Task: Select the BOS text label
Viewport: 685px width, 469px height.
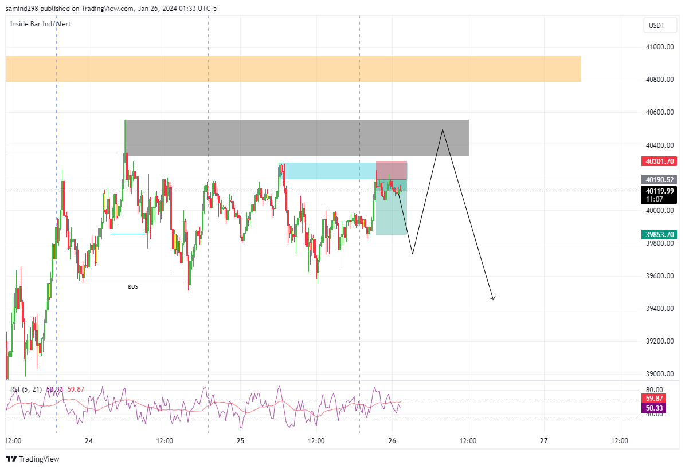Action: point(133,286)
